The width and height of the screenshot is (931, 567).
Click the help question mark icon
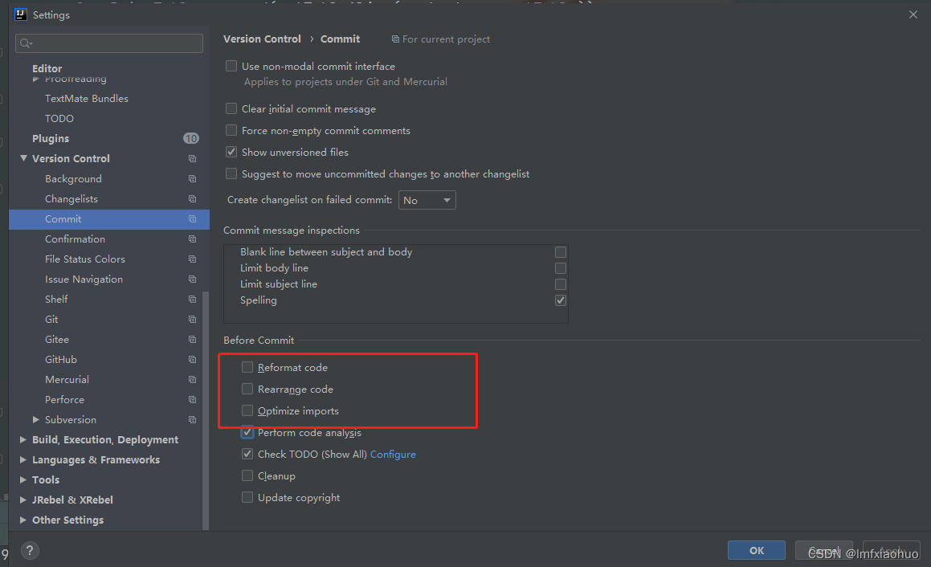(30, 551)
